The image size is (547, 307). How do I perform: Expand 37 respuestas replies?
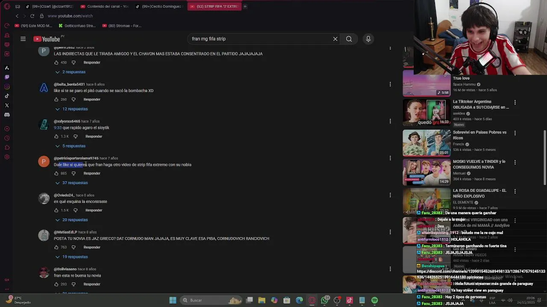[x=71, y=183]
